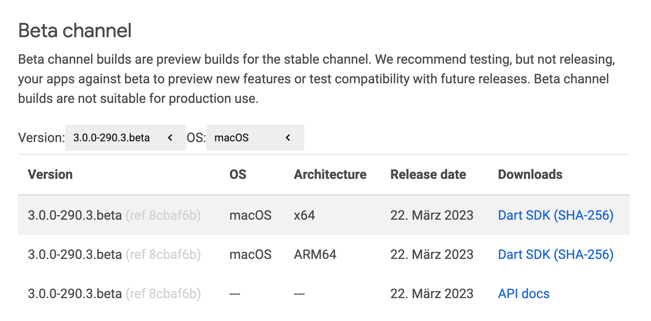Click the Architecture column header
The width and height of the screenshot is (651, 321).
tap(330, 174)
